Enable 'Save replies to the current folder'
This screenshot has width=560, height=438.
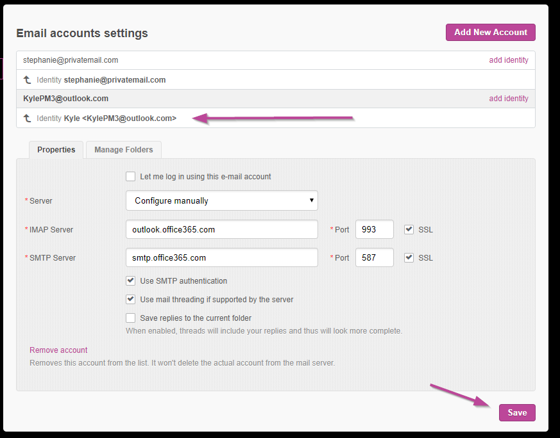131,318
